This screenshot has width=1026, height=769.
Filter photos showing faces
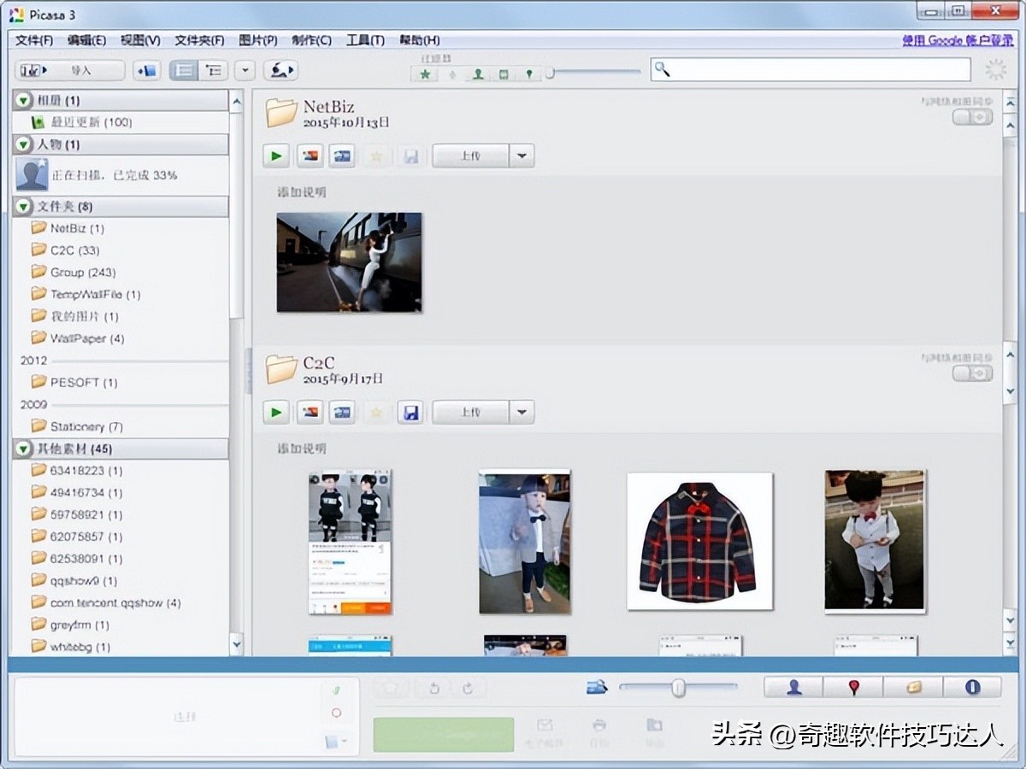point(478,74)
